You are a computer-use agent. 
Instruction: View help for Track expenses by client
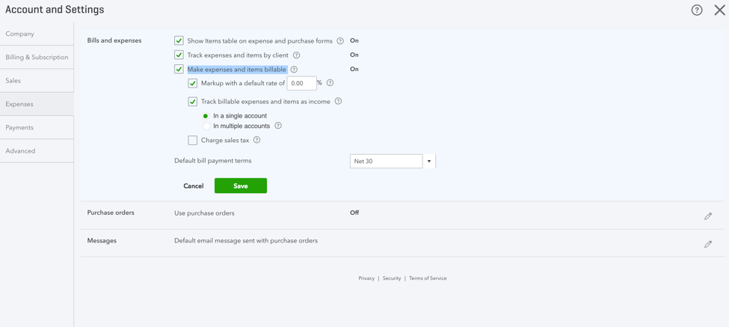click(296, 55)
